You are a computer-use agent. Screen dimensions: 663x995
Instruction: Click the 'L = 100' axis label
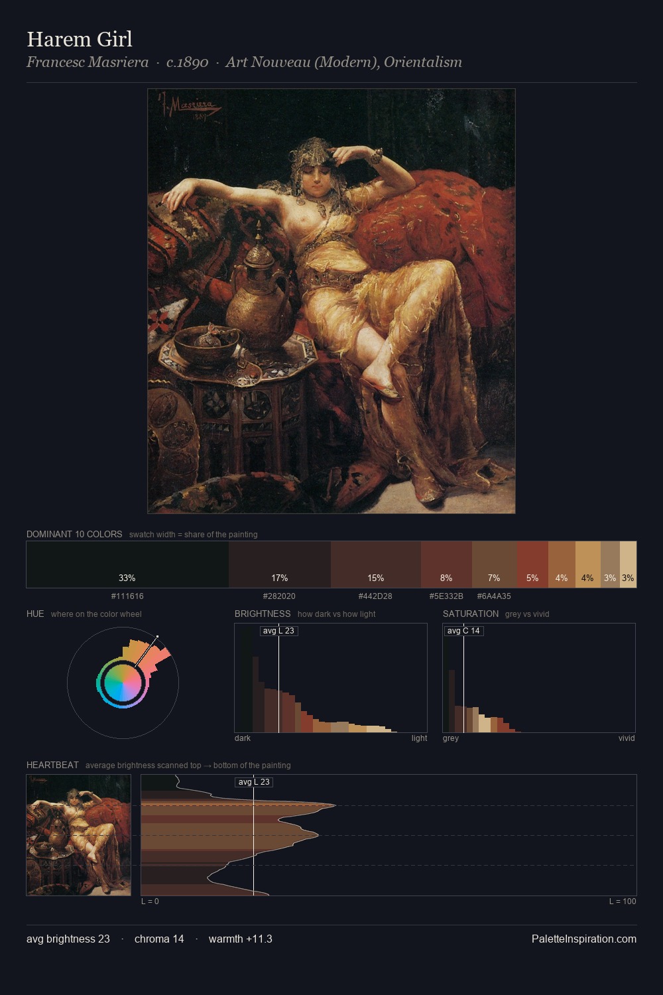(x=623, y=901)
